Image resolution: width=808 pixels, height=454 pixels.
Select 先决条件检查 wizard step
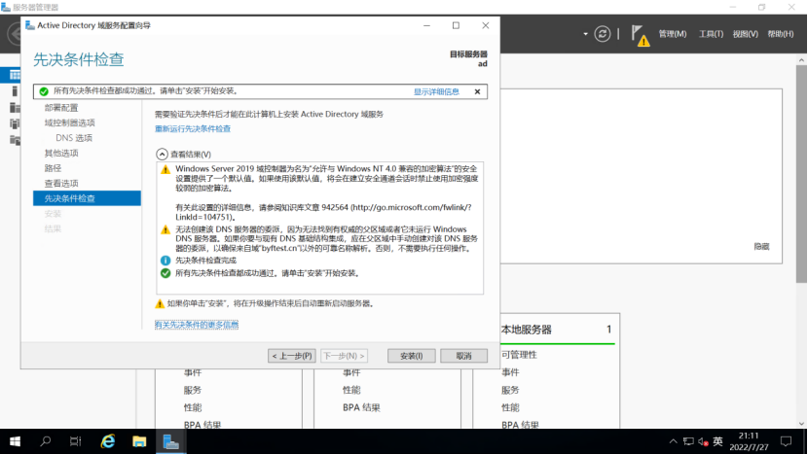(87, 198)
